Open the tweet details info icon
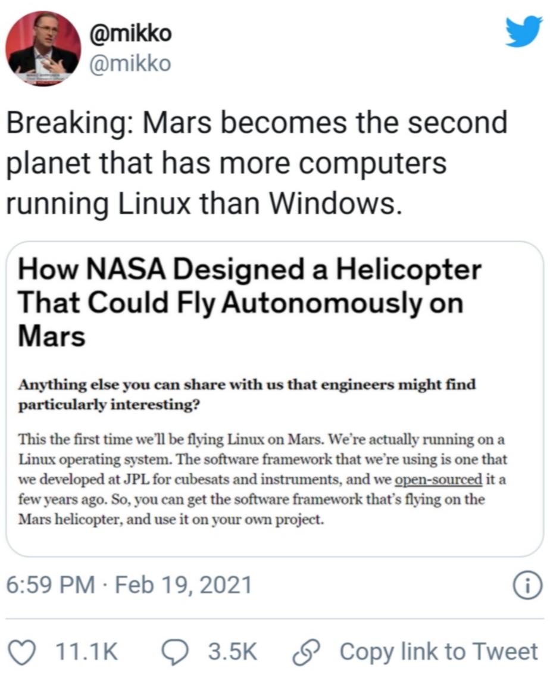The width and height of the screenshot is (550, 681). [529, 586]
